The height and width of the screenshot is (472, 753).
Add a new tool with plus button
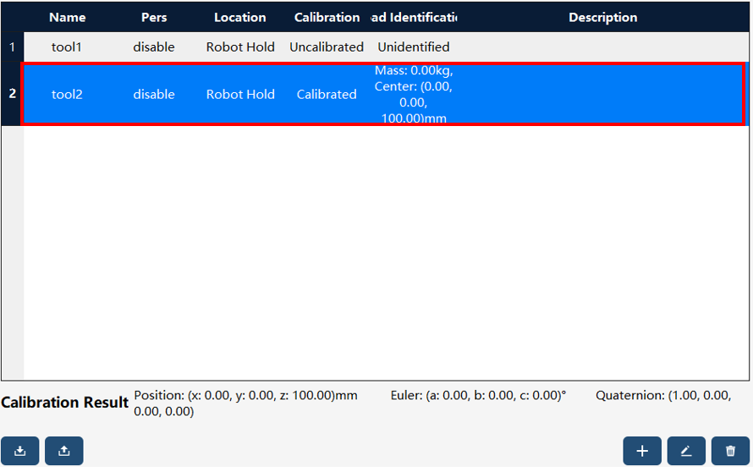(x=642, y=450)
